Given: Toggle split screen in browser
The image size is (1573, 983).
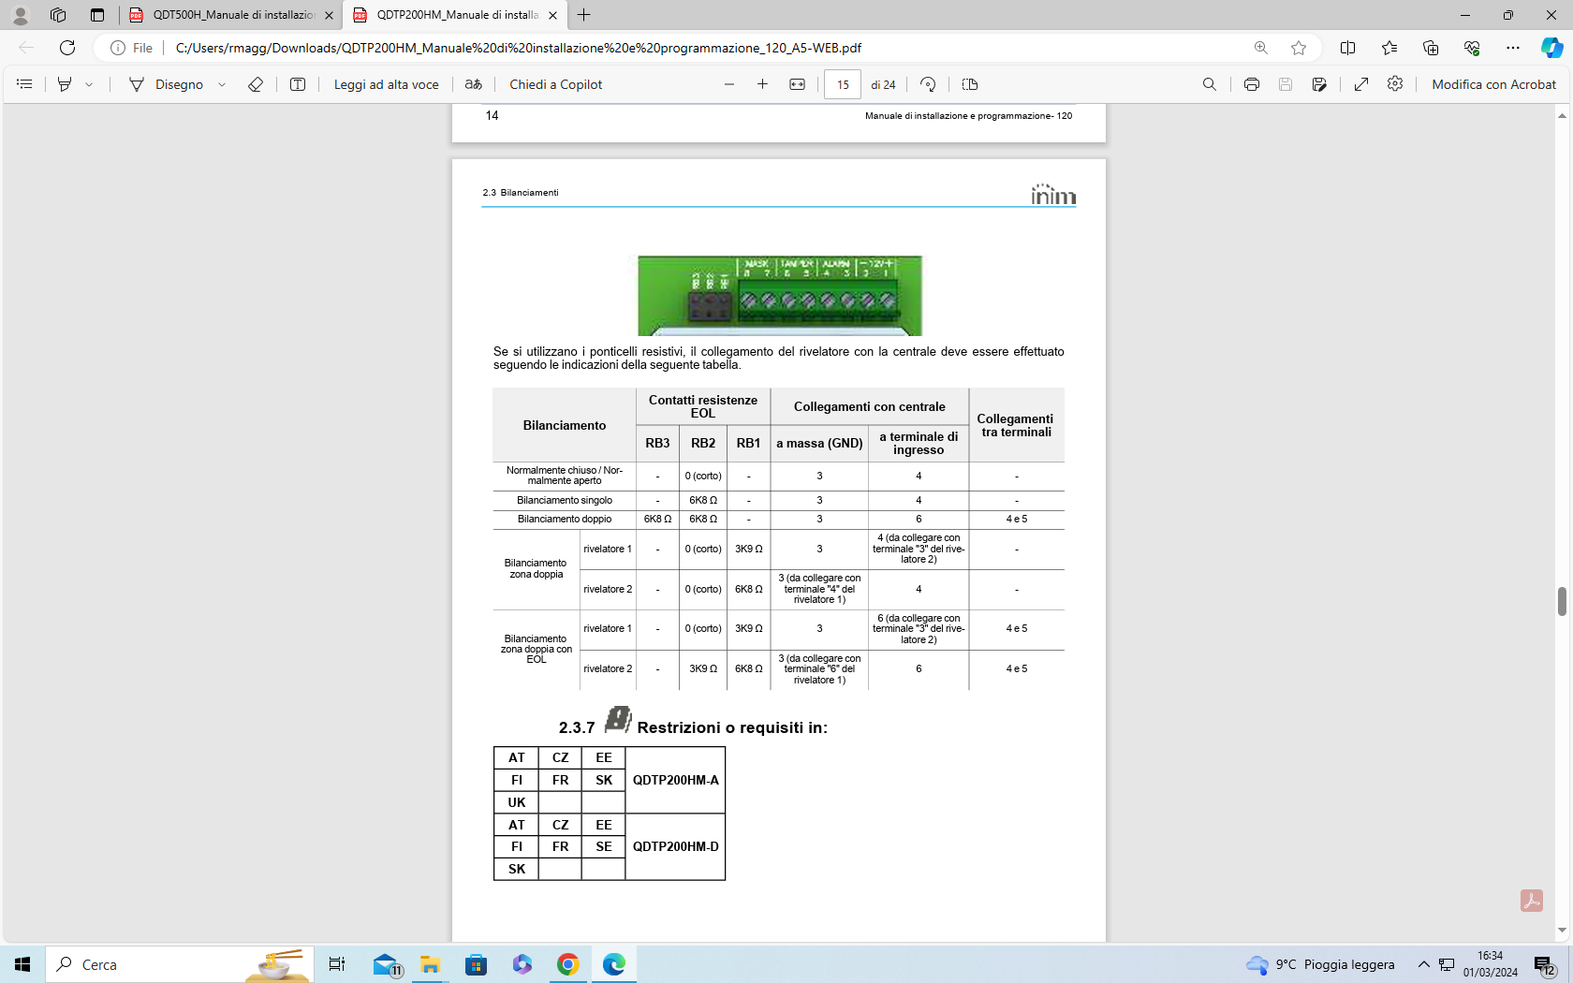Looking at the screenshot, I should (x=1347, y=48).
